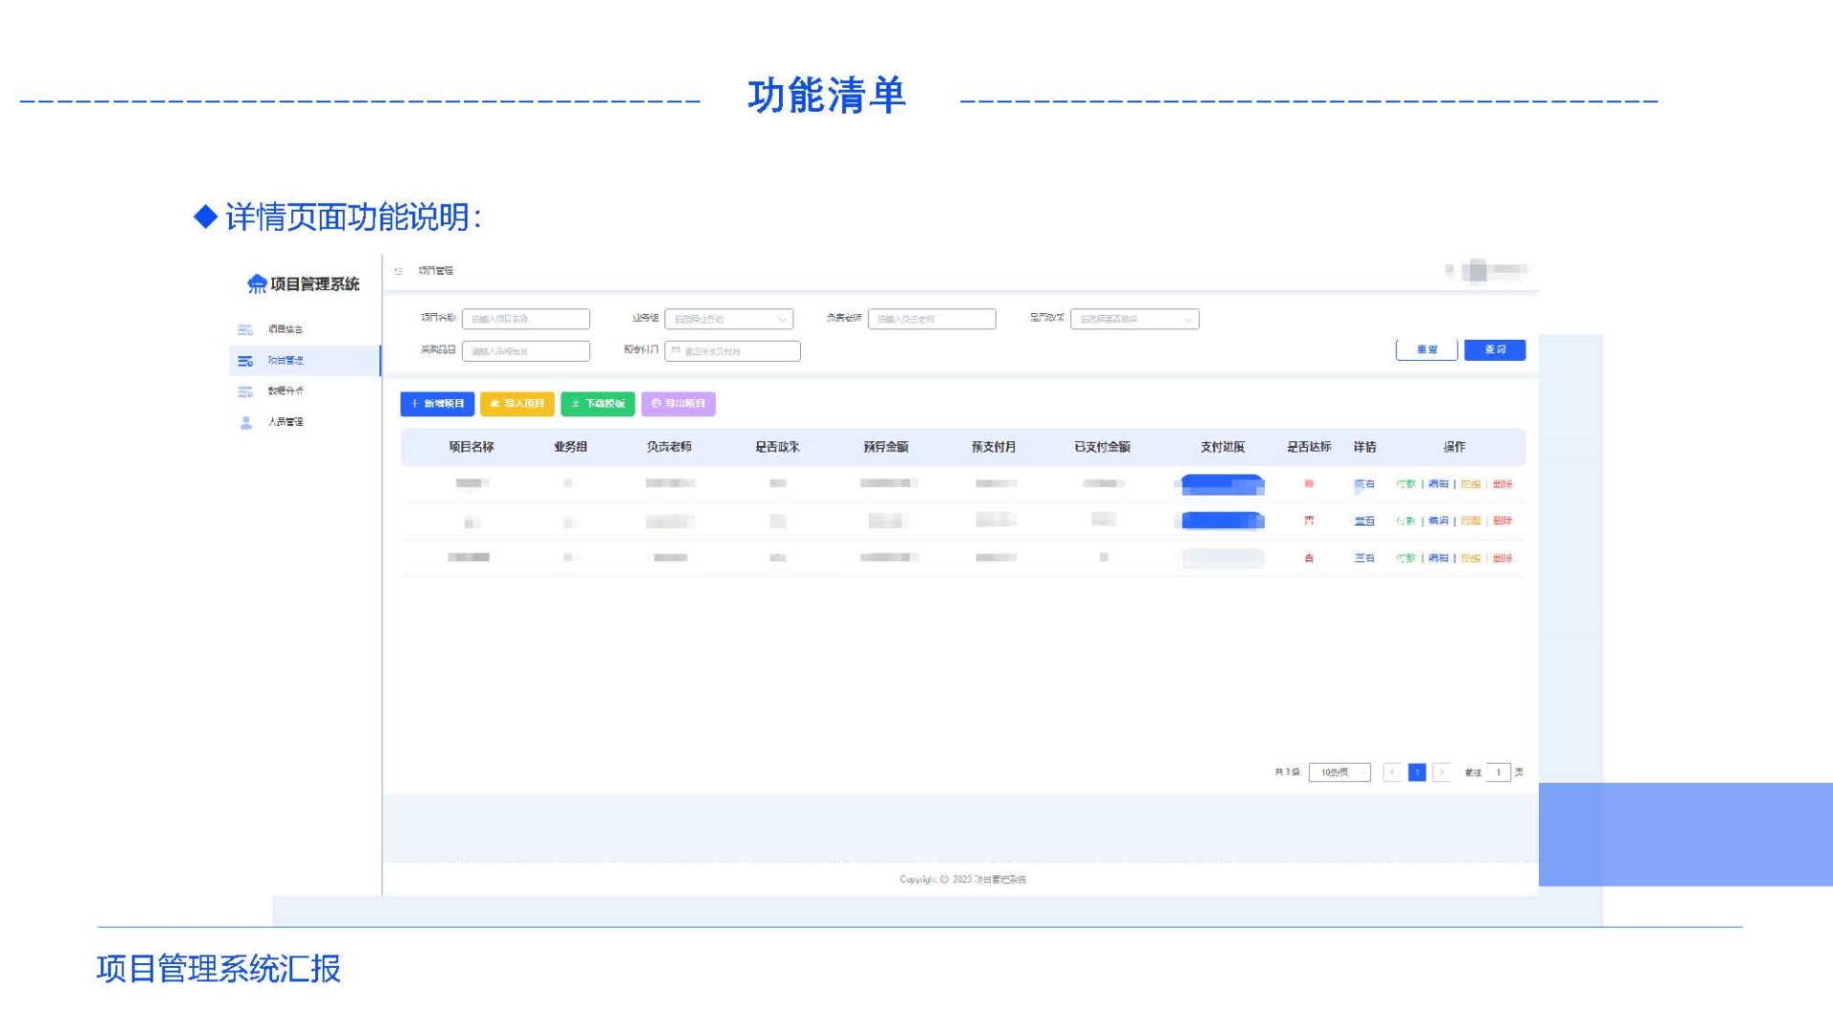Click the red 删除 link in the first row
The height and width of the screenshot is (1031, 1833).
point(1503,485)
